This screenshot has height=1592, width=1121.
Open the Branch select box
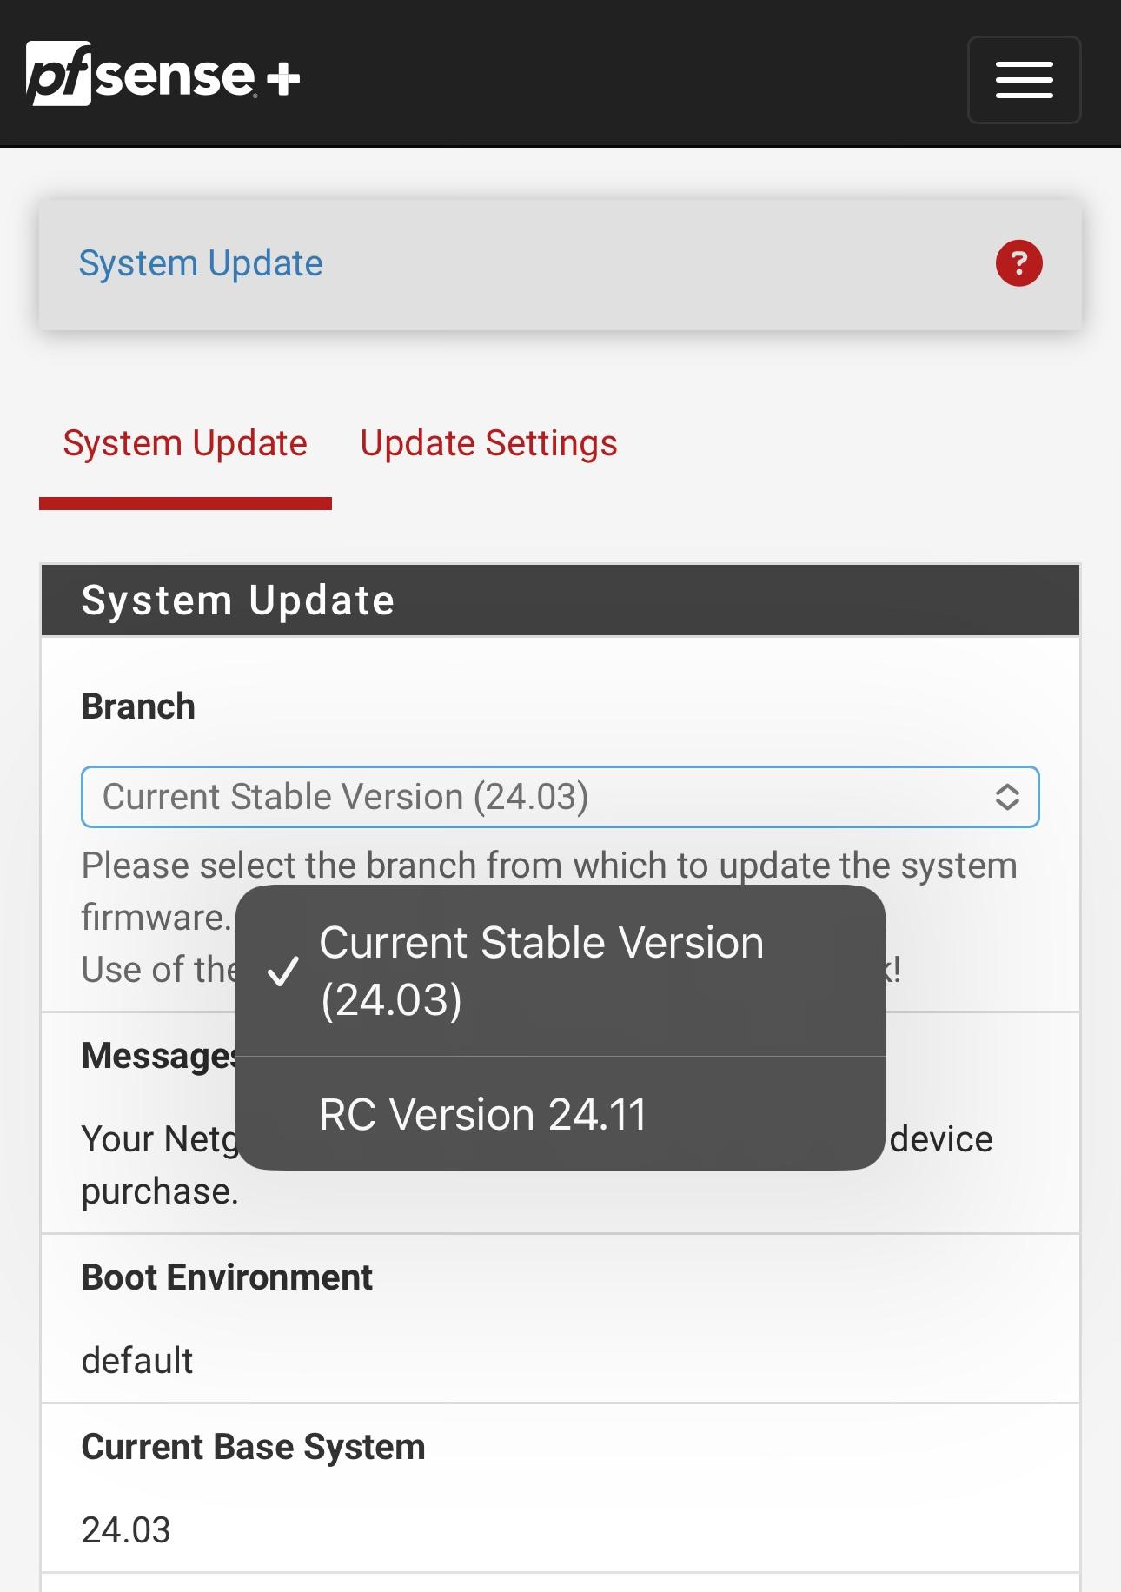tap(560, 797)
